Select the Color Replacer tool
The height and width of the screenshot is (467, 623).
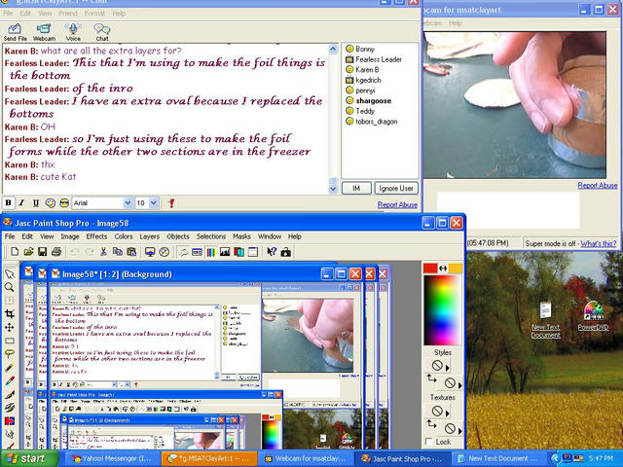pyautogui.click(x=10, y=421)
